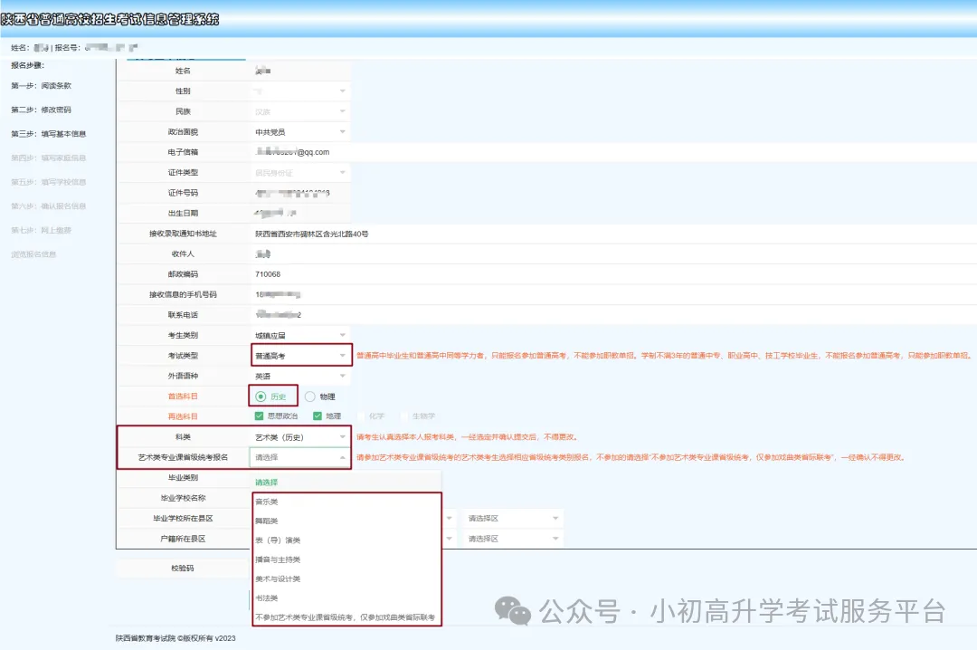The width and height of the screenshot is (977, 650).
Task: Open 浏览报名信息 link
Action: click(x=33, y=254)
